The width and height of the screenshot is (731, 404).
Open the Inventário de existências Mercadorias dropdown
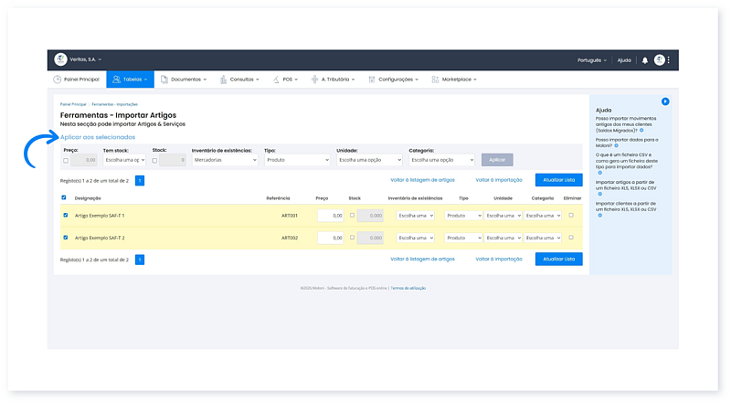(225, 160)
